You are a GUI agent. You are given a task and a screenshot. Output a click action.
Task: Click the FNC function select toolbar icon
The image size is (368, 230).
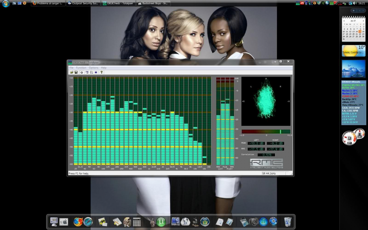pyautogui.click(x=87, y=72)
